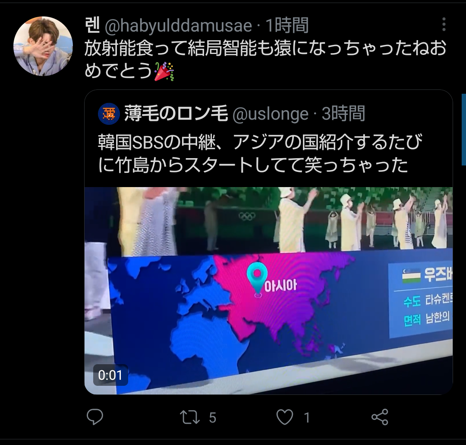Viewport: 466px width, 445px height.
Task: Open the 3時間 quoted tweet timestamp
Action: coord(343,114)
